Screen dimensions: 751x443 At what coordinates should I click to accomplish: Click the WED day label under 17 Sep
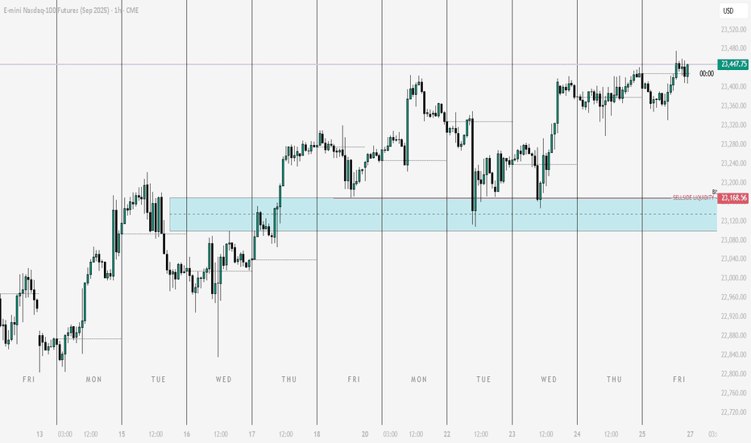coord(224,379)
